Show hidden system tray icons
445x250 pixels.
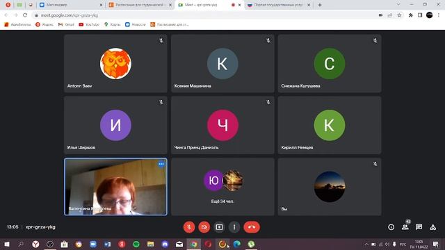click(366, 244)
